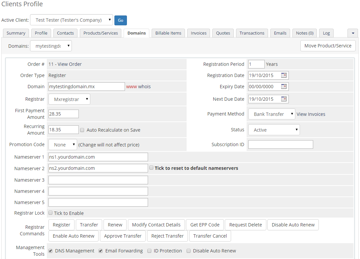Focus Registration Period years field
This screenshot has width=360, height=259.
tap(256, 64)
